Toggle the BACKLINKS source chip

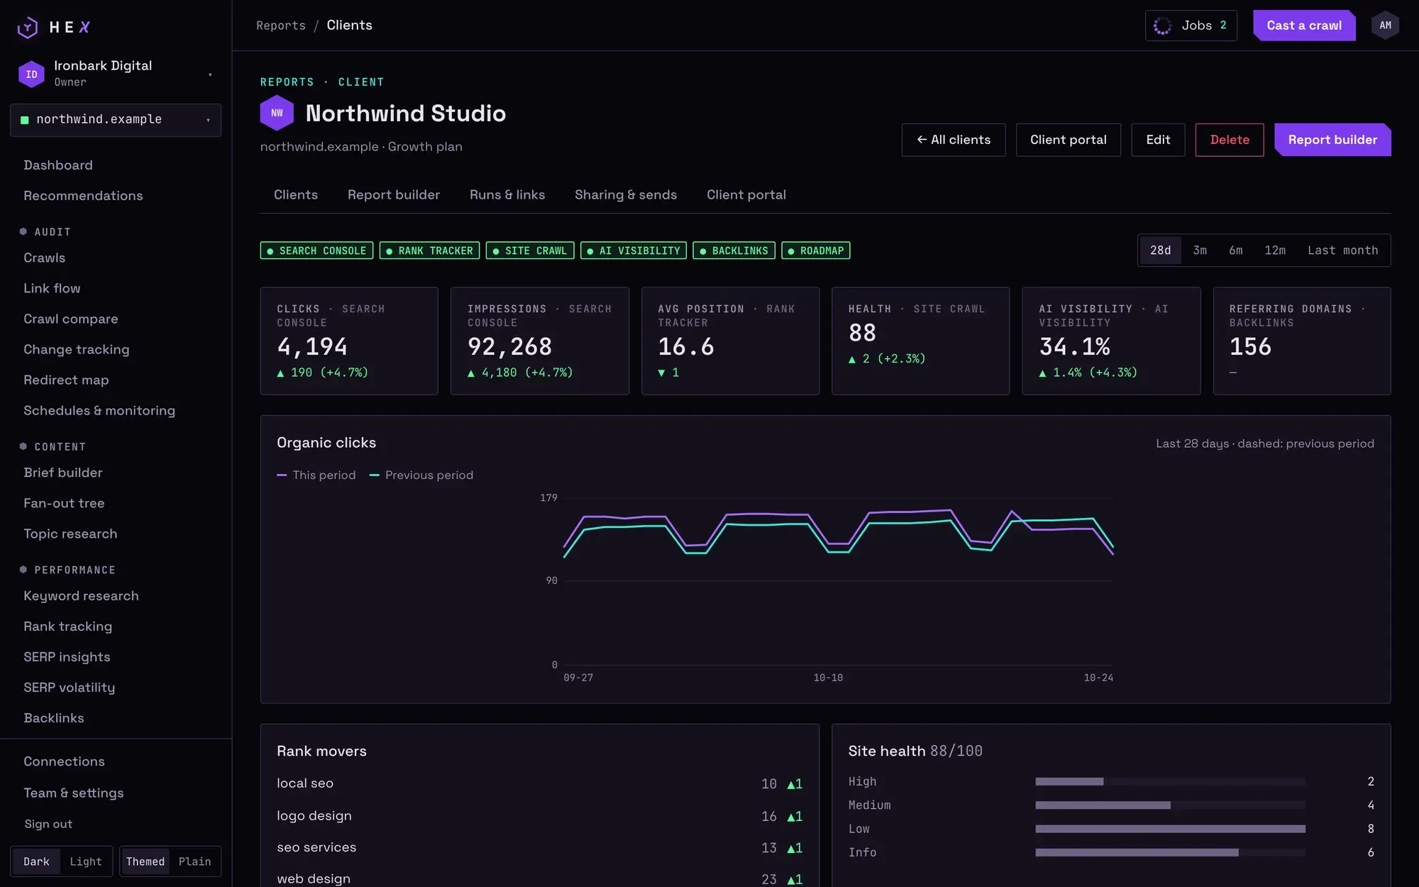[734, 250]
